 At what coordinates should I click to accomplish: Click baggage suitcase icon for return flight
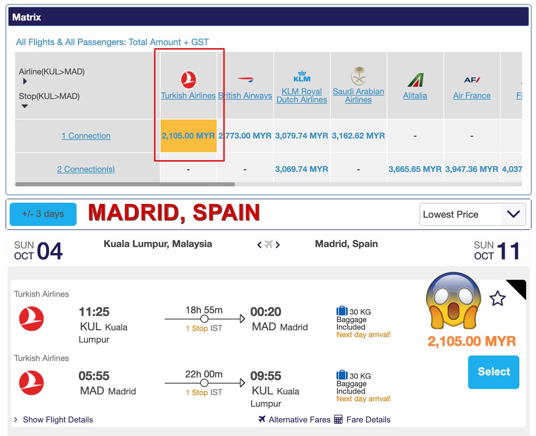pyautogui.click(x=342, y=375)
